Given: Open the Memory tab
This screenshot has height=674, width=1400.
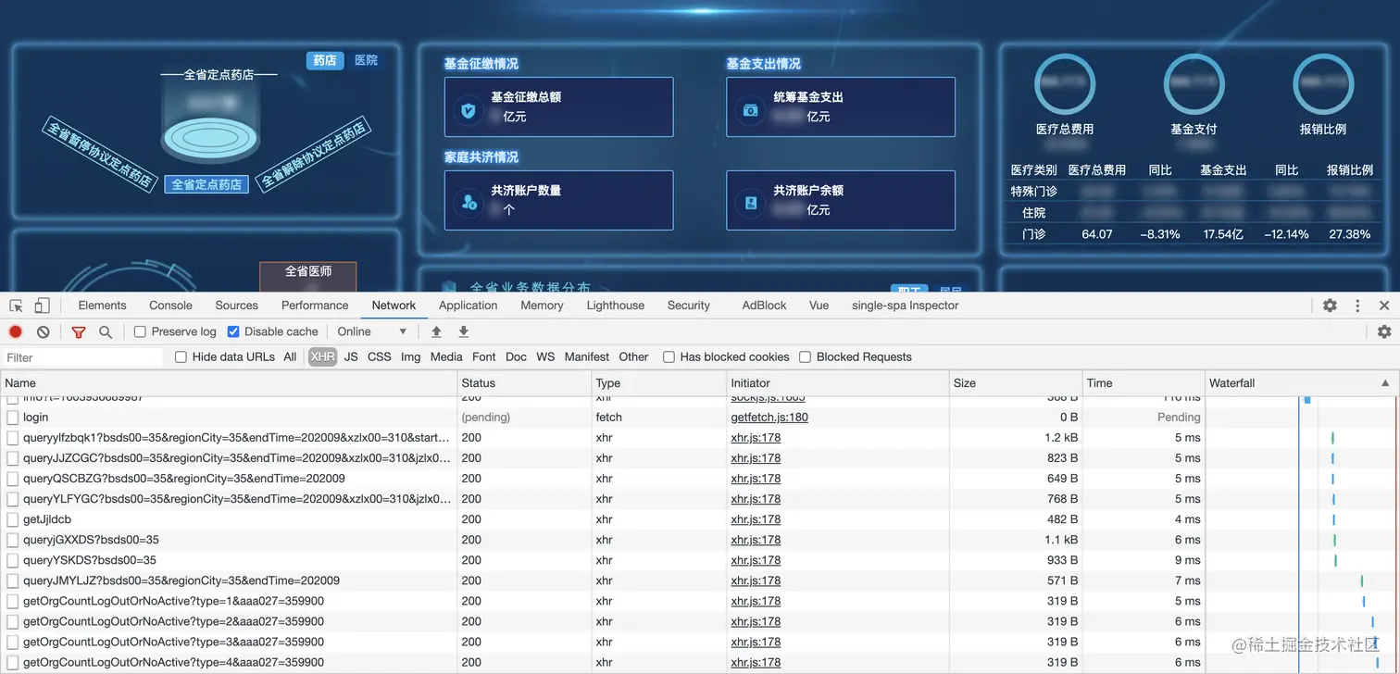Looking at the screenshot, I should coord(542,306).
